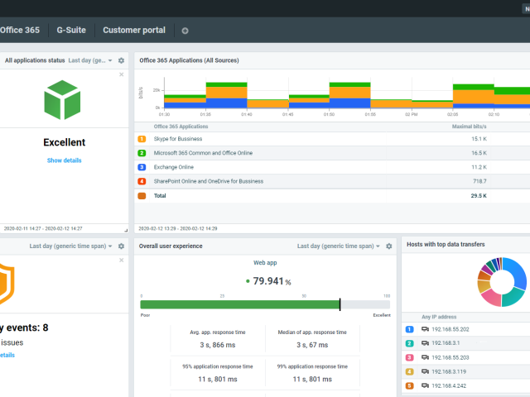Open the Customer portal tab
This screenshot has height=397, width=530.
134,31
